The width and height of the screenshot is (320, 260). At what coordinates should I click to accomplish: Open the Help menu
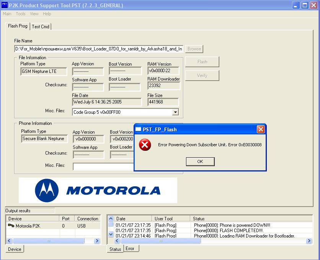47,14
